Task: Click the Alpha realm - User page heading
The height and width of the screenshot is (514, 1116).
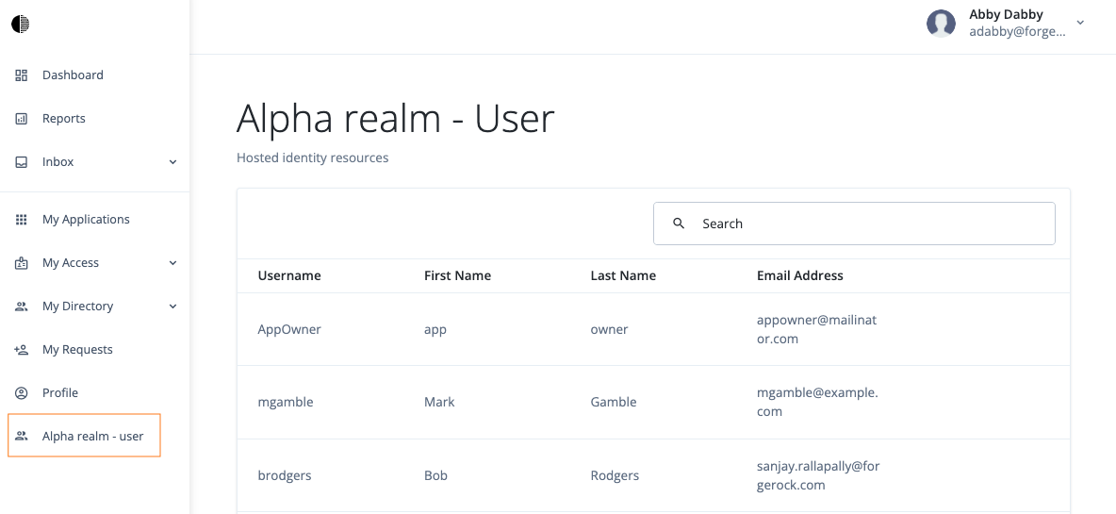Action: (395, 118)
